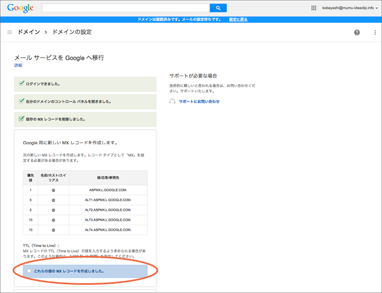Click the 名前/ホスト/エイリアス column header
Image resolution: width=382 pixels, height=293 pixels.
53,178
